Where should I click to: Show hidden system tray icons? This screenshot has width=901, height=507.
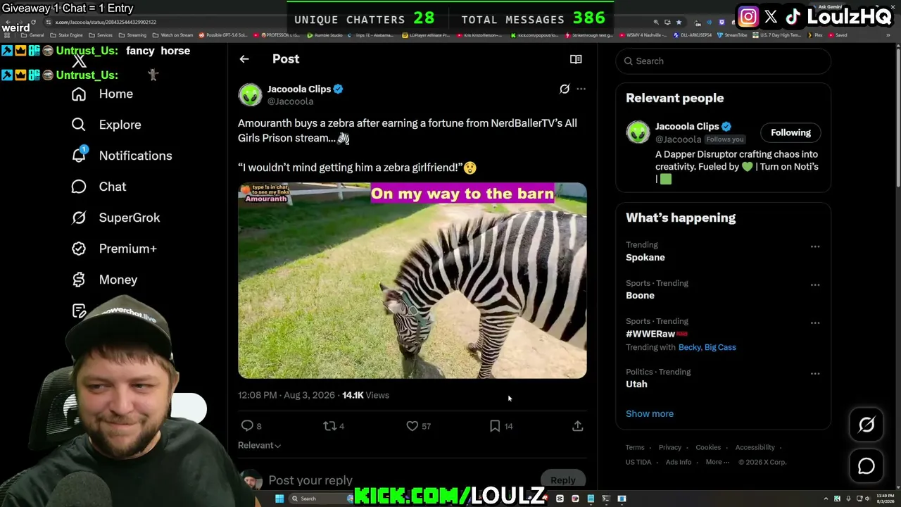coord(826,499)
